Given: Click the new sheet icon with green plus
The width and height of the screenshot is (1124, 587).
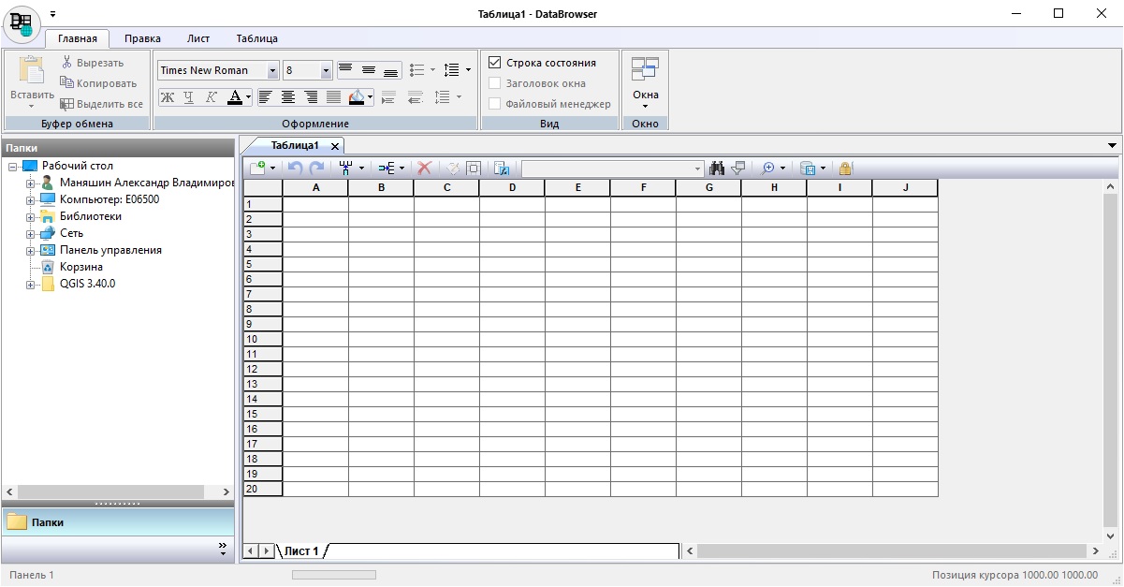Looking at the screenshot, I should coord(257,169).
